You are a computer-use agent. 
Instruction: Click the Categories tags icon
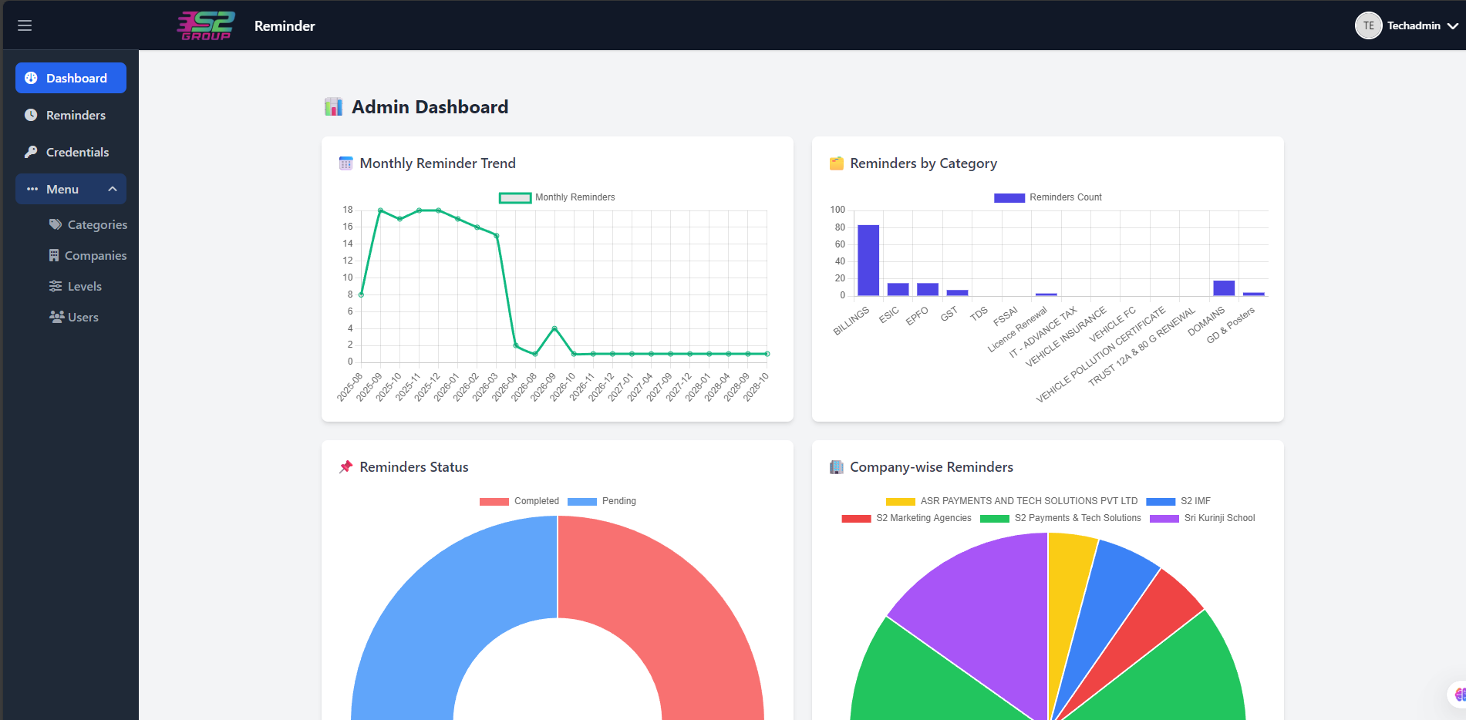click(56, 224)
